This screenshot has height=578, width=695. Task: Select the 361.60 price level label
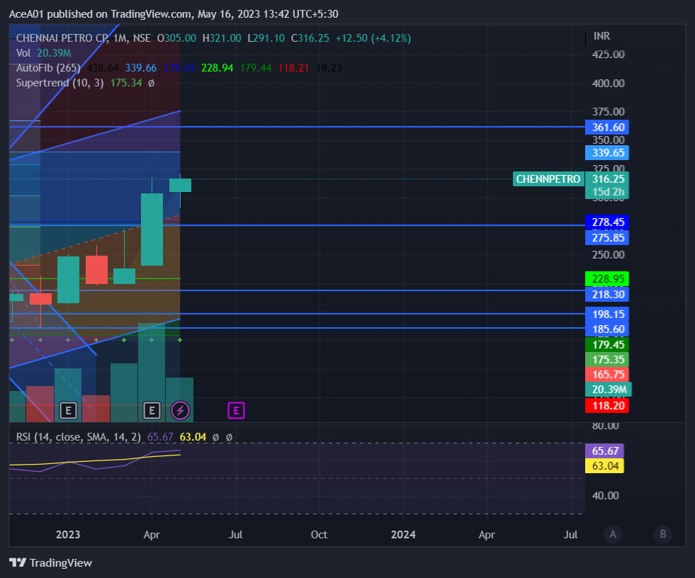(606, 127)
